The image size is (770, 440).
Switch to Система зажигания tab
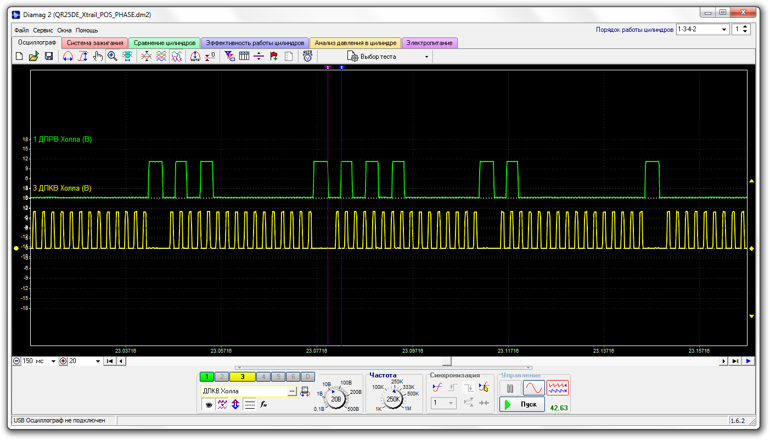point(95,43)
